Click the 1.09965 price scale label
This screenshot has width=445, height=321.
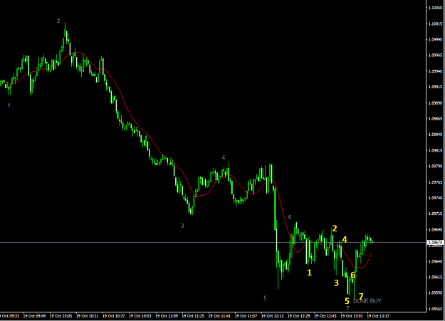[436, 56]
